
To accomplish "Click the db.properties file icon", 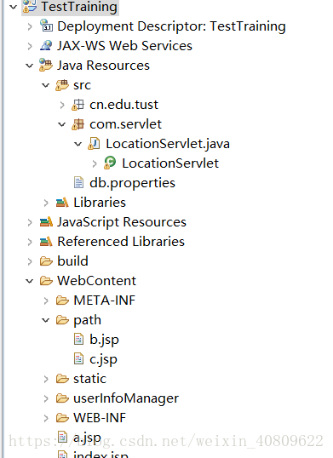I will 78,182.
